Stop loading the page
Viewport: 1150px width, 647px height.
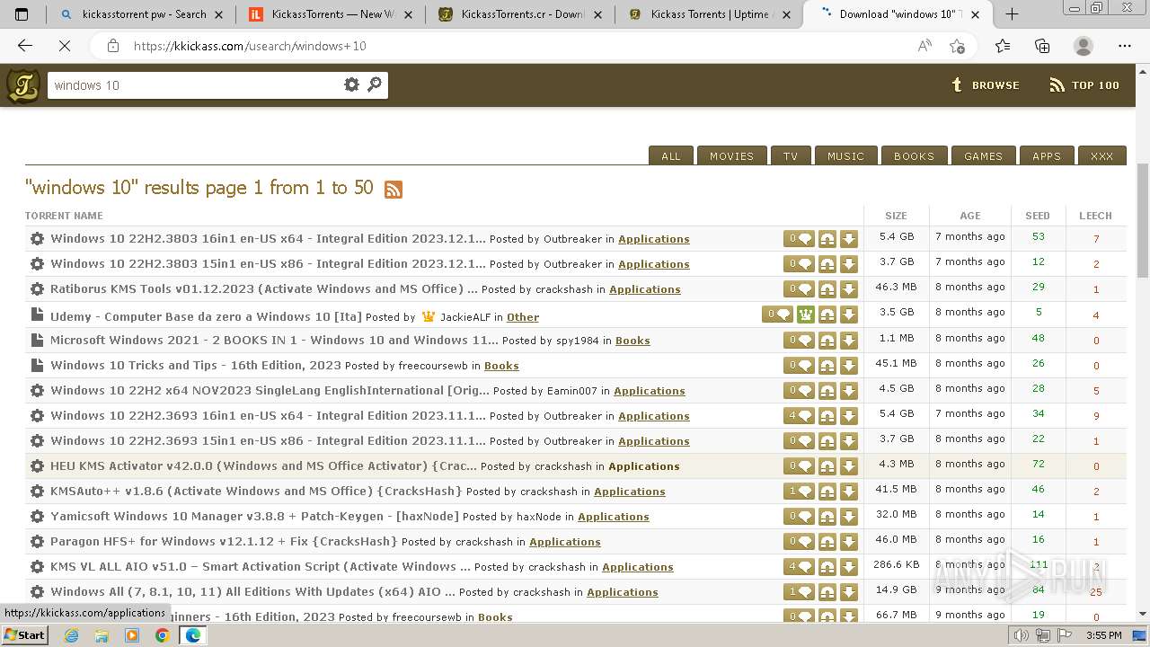[64, 46]
